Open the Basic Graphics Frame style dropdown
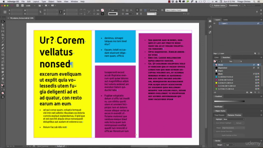The height and width of the screenshot is (148, 263). pyautogui.click(x=189, y=10)
